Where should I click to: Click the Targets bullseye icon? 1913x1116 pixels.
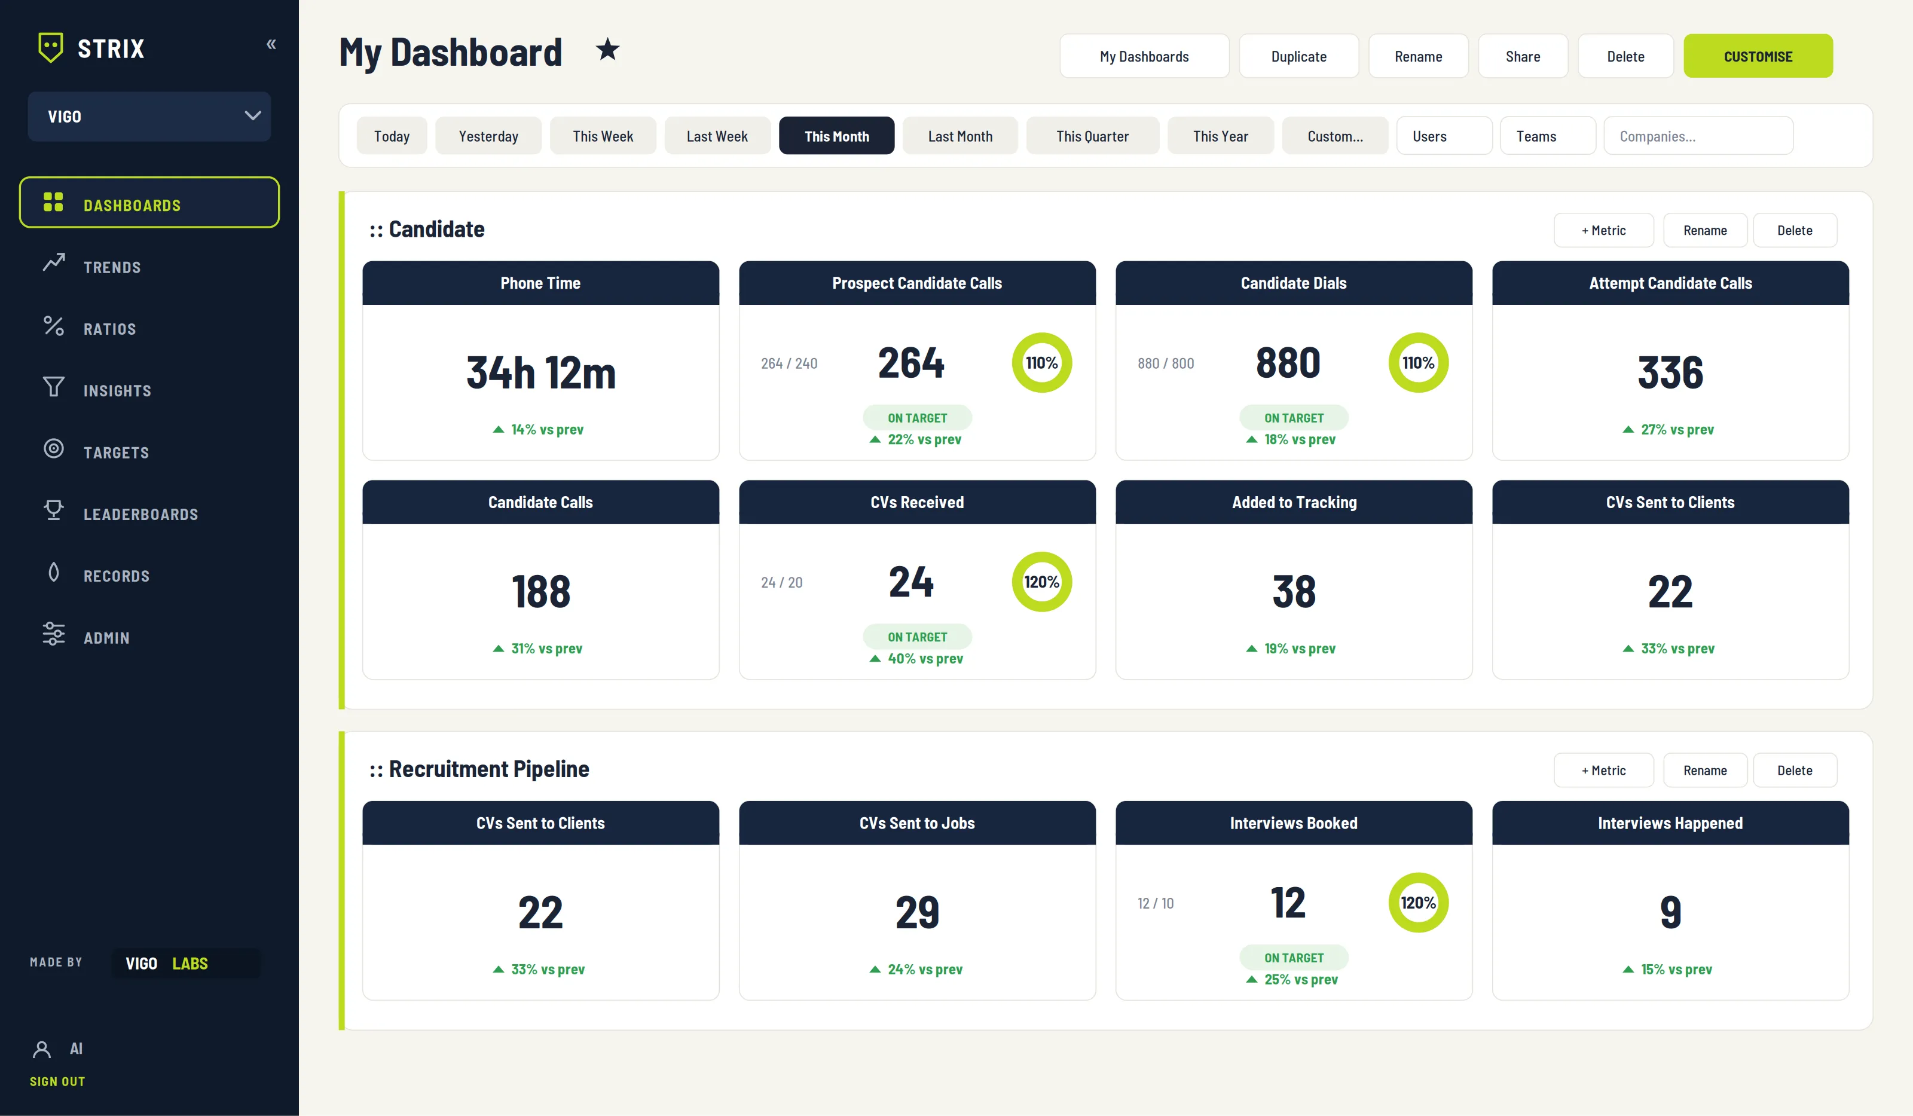[x=54, y=448]
